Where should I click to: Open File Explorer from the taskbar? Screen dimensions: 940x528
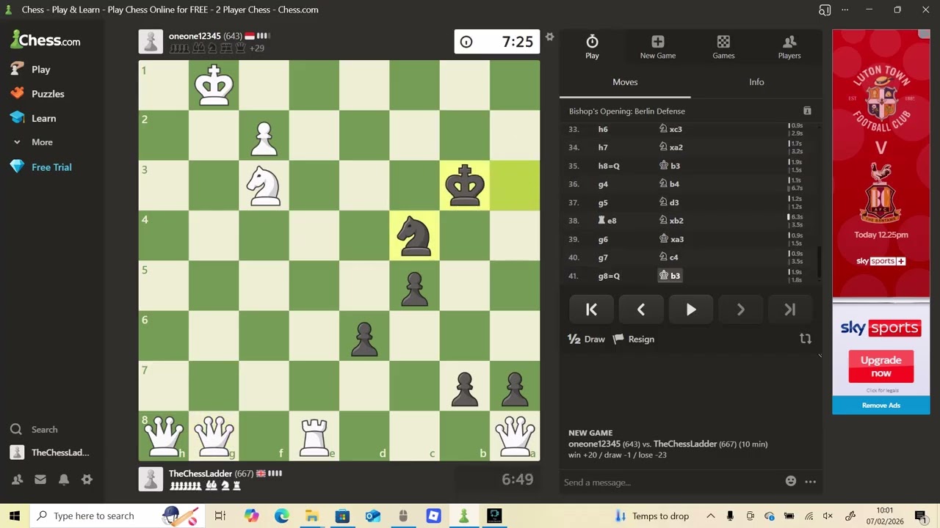(x=312, y=516)
